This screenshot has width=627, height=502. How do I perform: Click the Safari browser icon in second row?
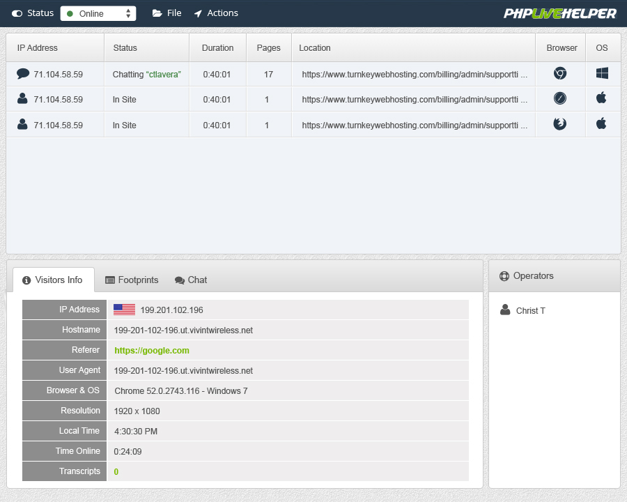[559, 98]
